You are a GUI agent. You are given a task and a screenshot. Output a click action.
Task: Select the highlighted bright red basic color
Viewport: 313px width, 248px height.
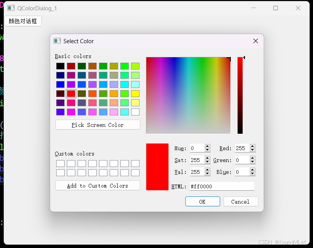pos(71,94)
